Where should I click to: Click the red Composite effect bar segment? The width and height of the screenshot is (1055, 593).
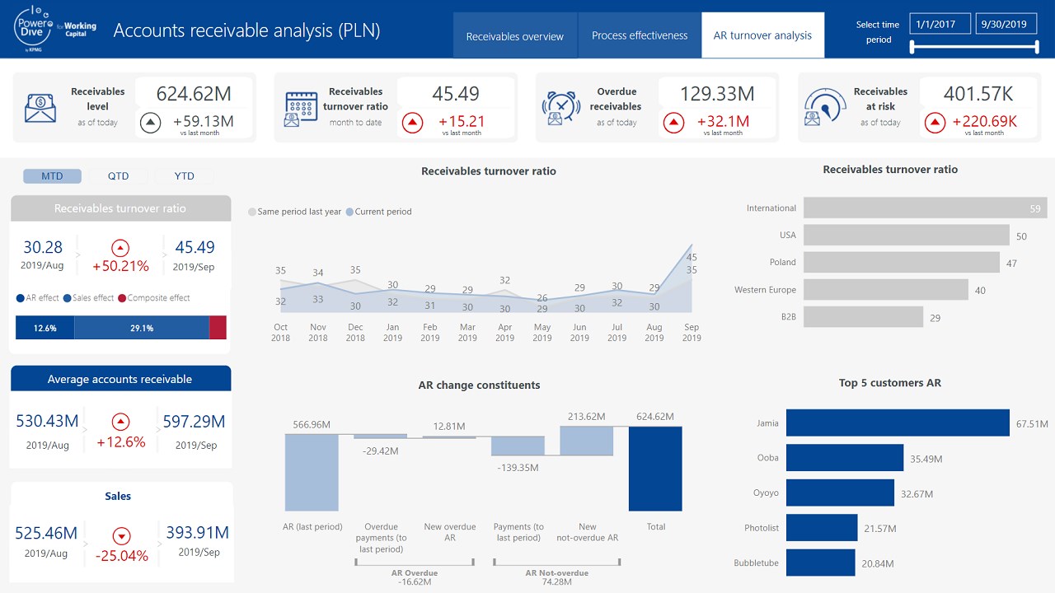click(218, 328)
